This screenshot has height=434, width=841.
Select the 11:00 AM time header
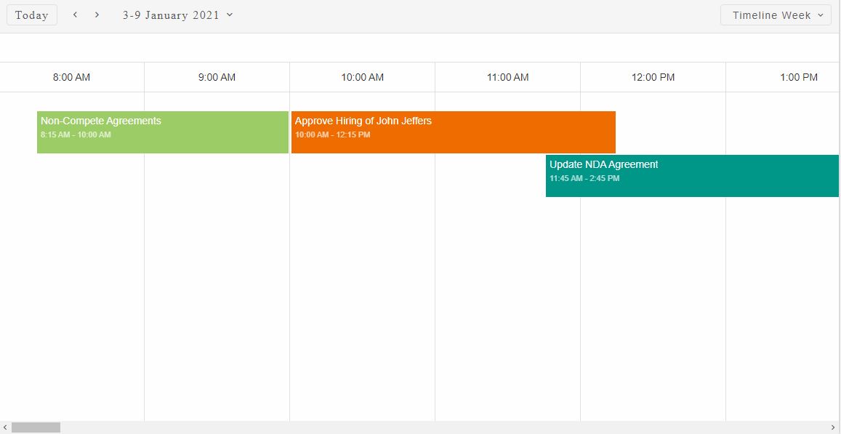coord(507,77)
